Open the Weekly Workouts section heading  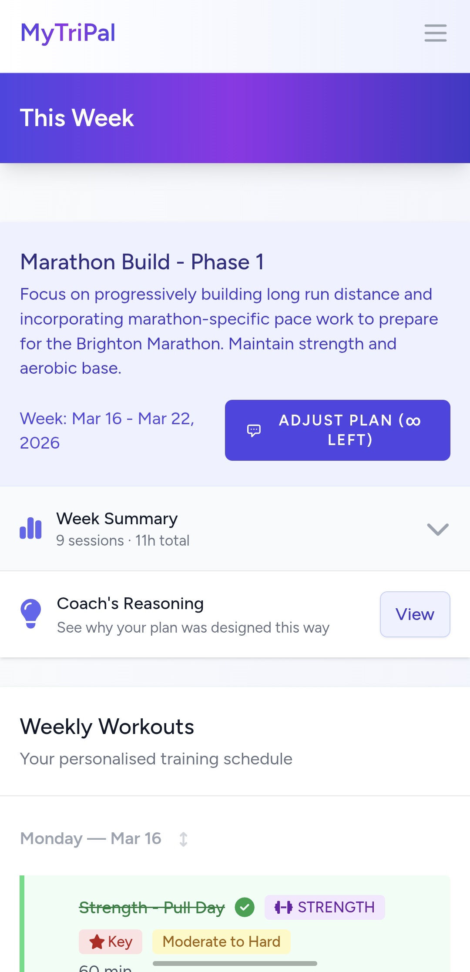[107, 726]
